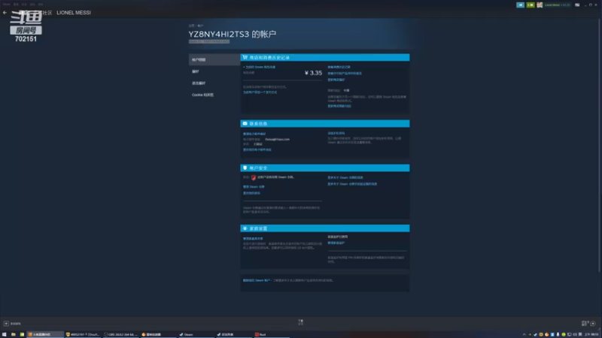
Task: Add a payment method to this account
Action: pos(260,92)
